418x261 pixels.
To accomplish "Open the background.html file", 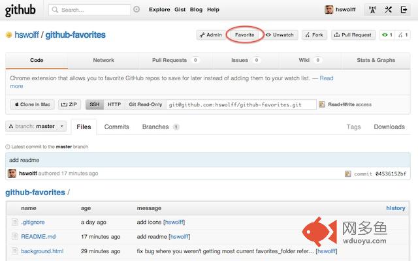I will coord(42,251).
